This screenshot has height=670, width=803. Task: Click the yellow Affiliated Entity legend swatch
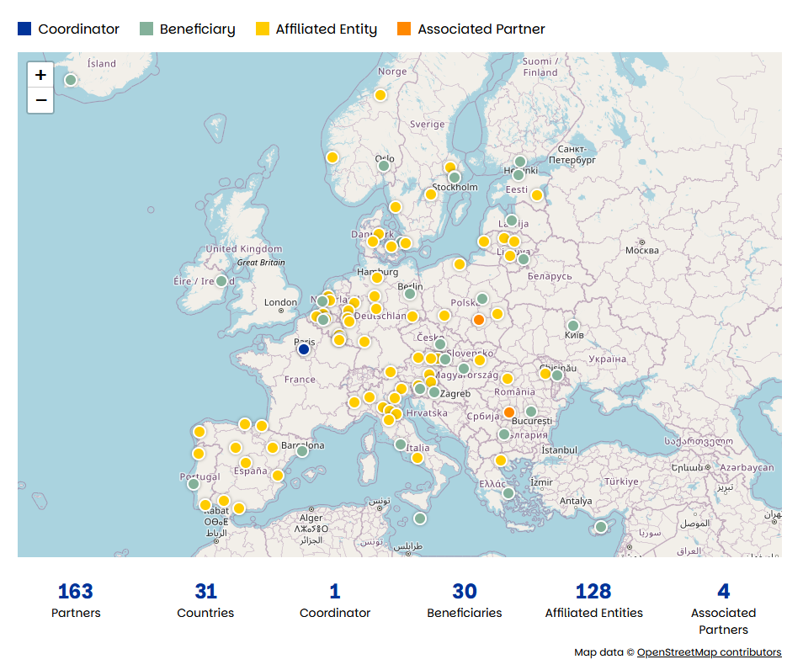coord(261,29)
